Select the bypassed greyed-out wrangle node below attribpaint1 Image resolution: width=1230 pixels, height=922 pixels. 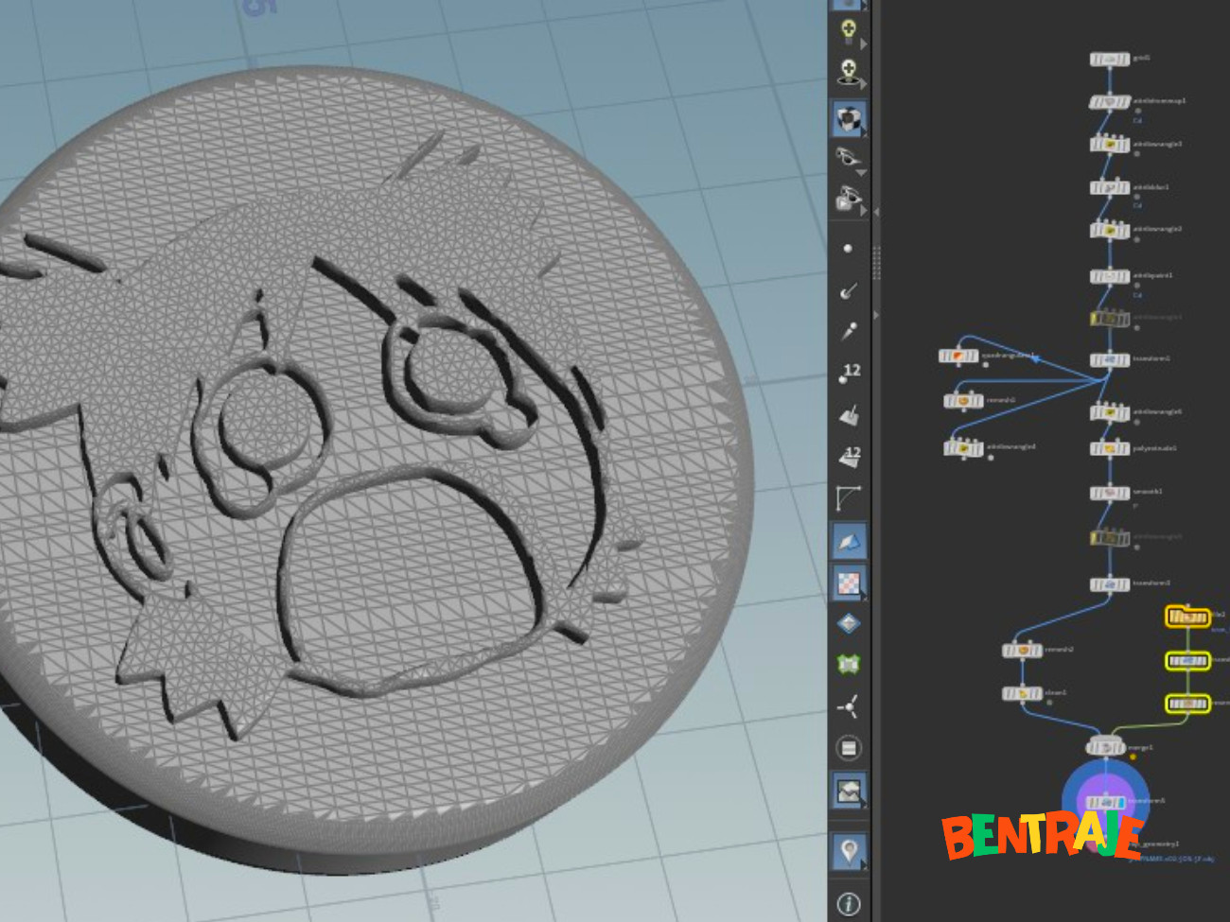(x=1109, y=319)
